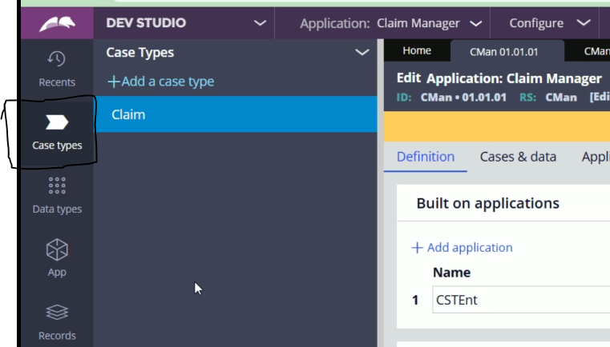Click the Name column header
610x347 pixels.
[x=451, y=273]
